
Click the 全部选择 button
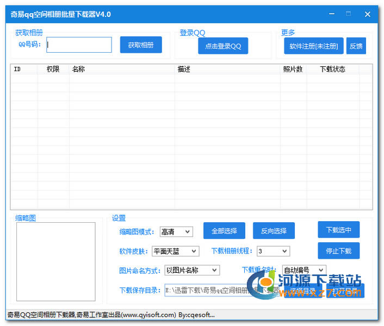click(x=224, y=230)
